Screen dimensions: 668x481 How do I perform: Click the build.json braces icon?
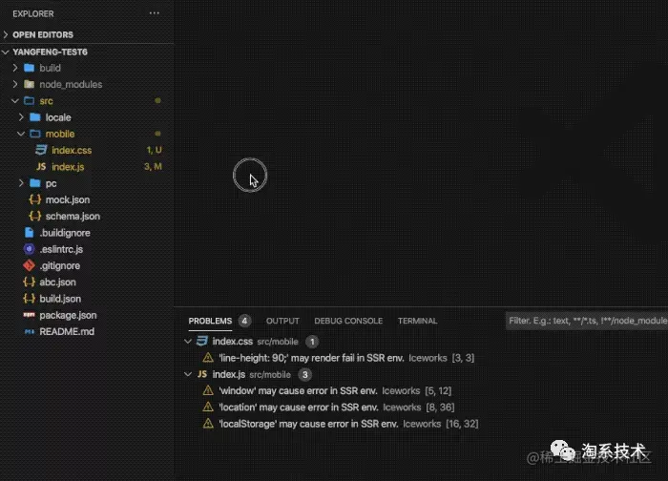coord(29,299)
